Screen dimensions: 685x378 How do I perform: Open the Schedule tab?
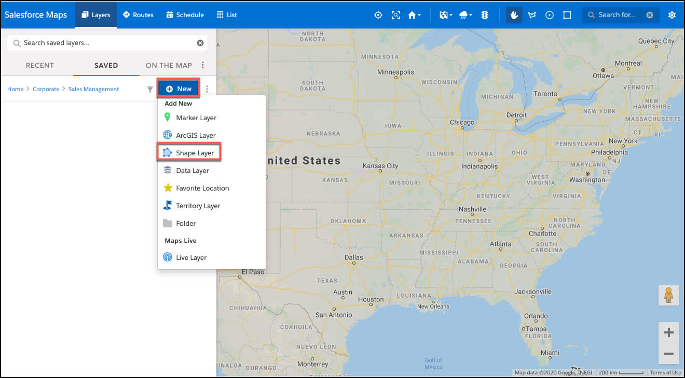point(185,15)
